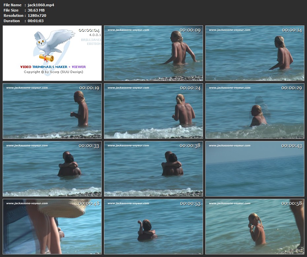Open the 00:00:24 frame
Screen dimensions: 307x257
pyautogui.click(x=153, y=111)
